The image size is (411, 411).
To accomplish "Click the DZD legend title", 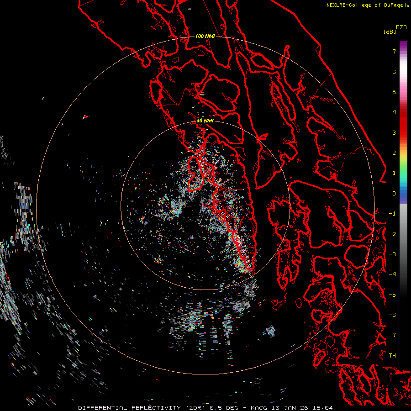I will [x=401, y=27].
